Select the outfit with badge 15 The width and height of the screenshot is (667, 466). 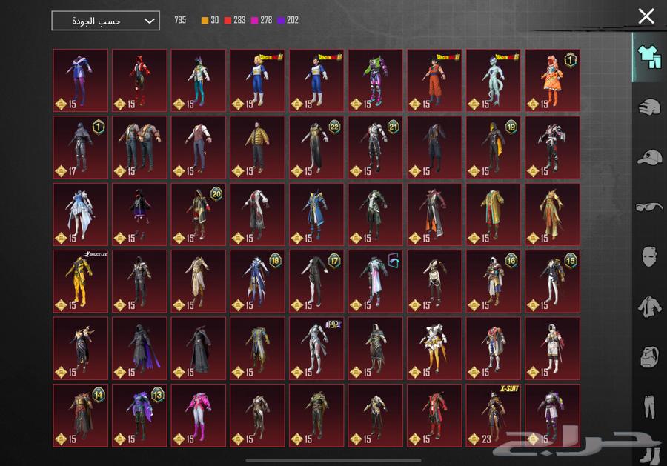[553, 282]
